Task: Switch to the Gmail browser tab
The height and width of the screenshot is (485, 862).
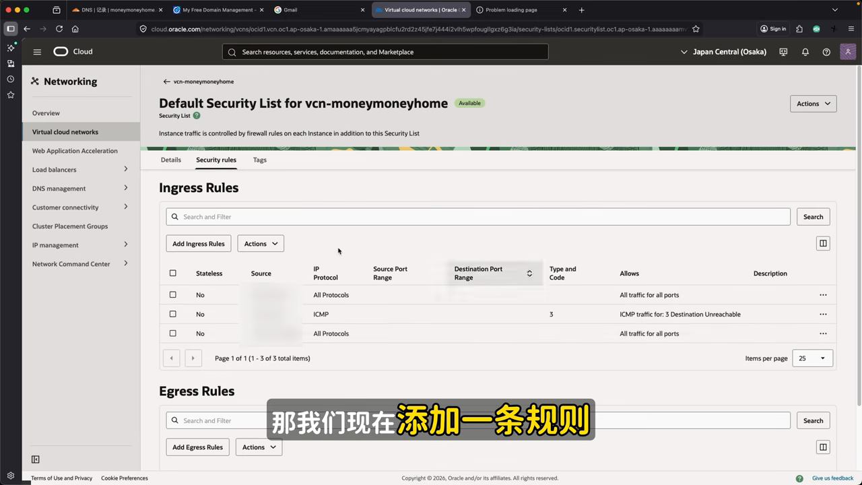Action: [319, 10]
